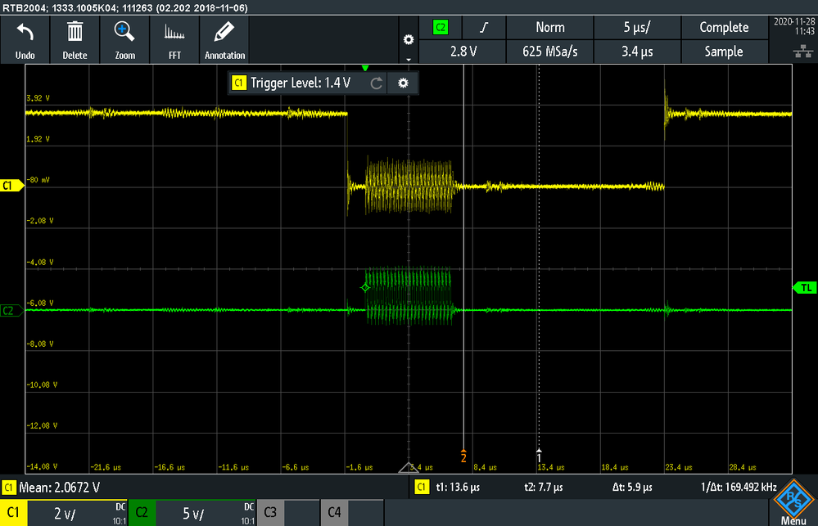Reset trigger level with the refresh icon
The image size is (818, 526).
click(x=376, y=83)
